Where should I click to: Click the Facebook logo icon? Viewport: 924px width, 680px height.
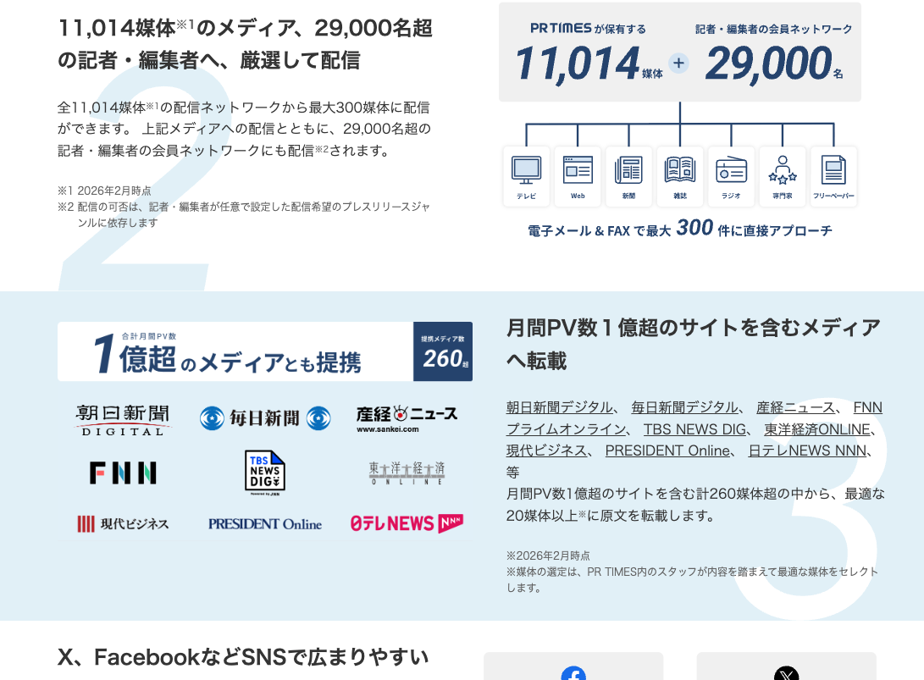pyautogui.click(x=573, y=673)
